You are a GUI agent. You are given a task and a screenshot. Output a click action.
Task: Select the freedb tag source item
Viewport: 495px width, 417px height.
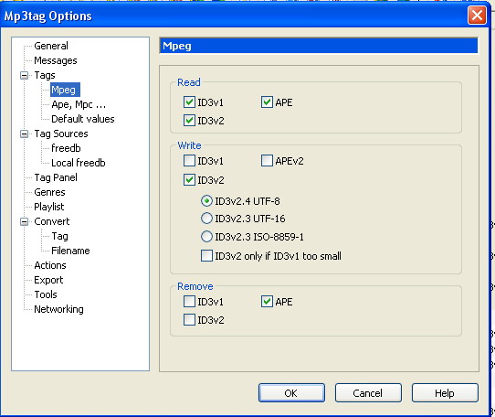(66, 148)
